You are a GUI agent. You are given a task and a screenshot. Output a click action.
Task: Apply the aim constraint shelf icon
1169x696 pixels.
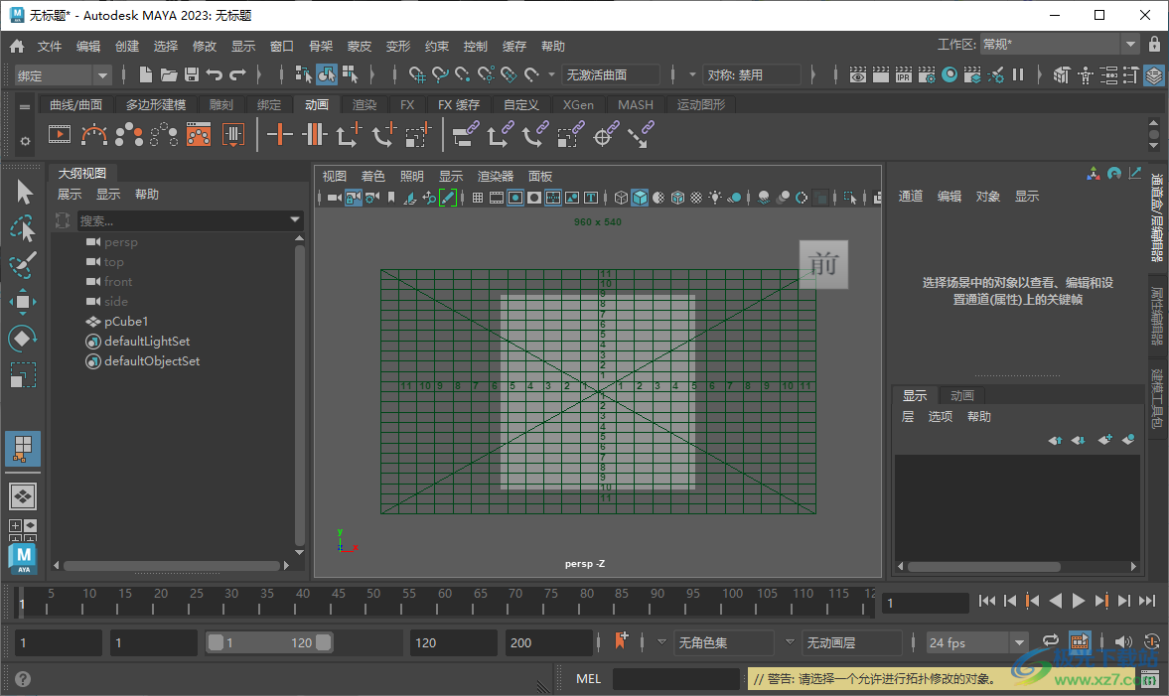tap(605, 135)
